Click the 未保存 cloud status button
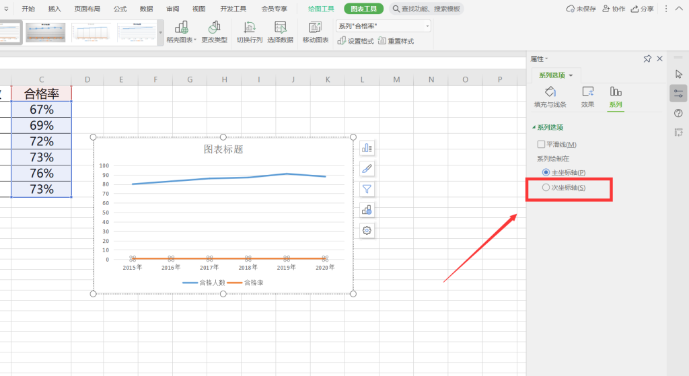Image resolution: width=689 pixels, height=376 pixels. coord(581,9)
